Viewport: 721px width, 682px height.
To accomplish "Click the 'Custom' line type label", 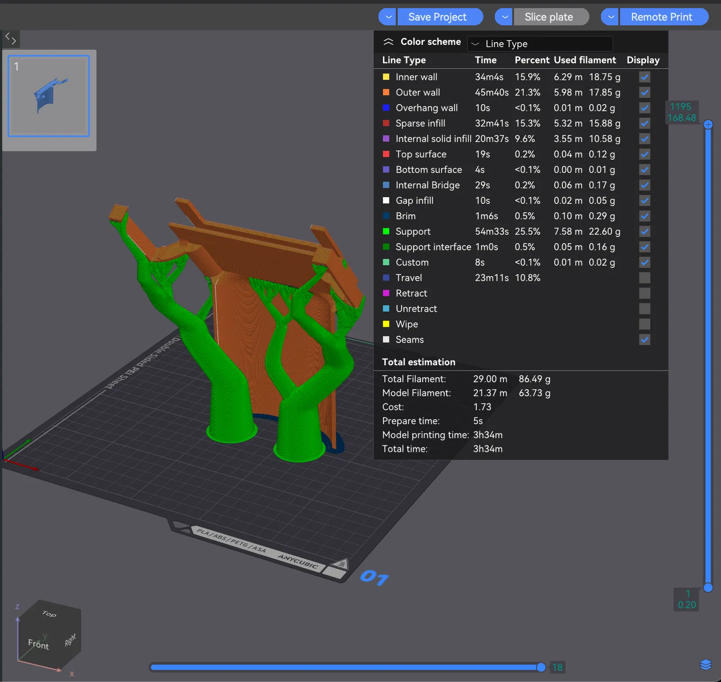I will (412, 262).
